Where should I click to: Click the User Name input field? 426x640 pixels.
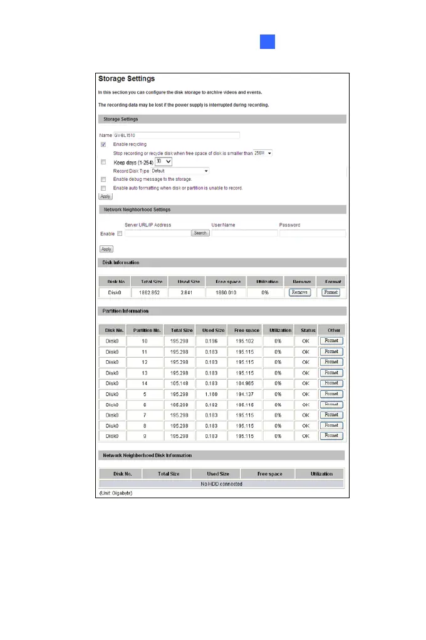[x=244, y=233]
